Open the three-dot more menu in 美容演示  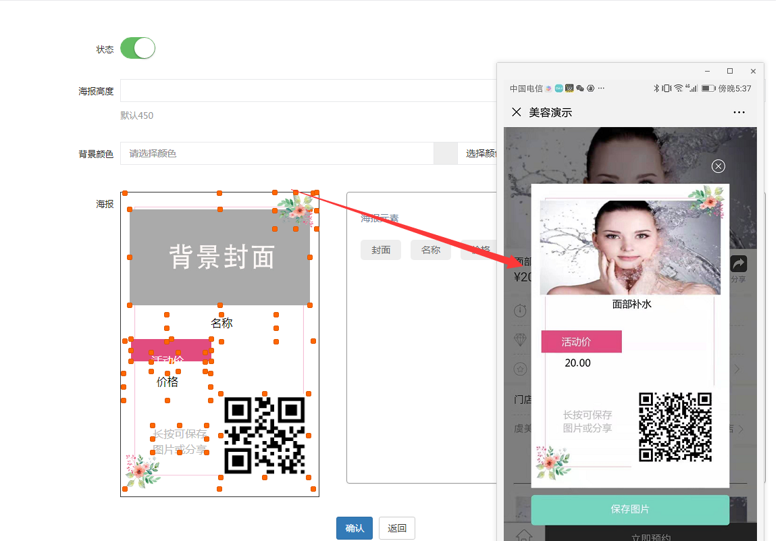(739, 113)
